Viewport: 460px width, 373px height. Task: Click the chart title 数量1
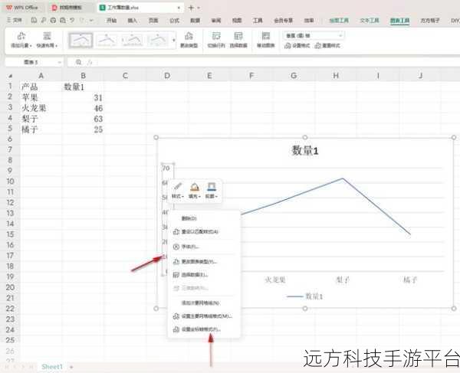coord(305,151)
